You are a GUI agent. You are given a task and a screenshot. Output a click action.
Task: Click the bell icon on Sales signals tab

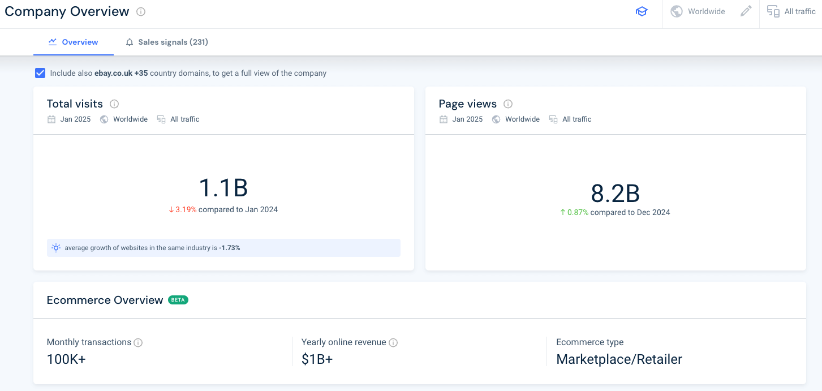click(129, 42)
